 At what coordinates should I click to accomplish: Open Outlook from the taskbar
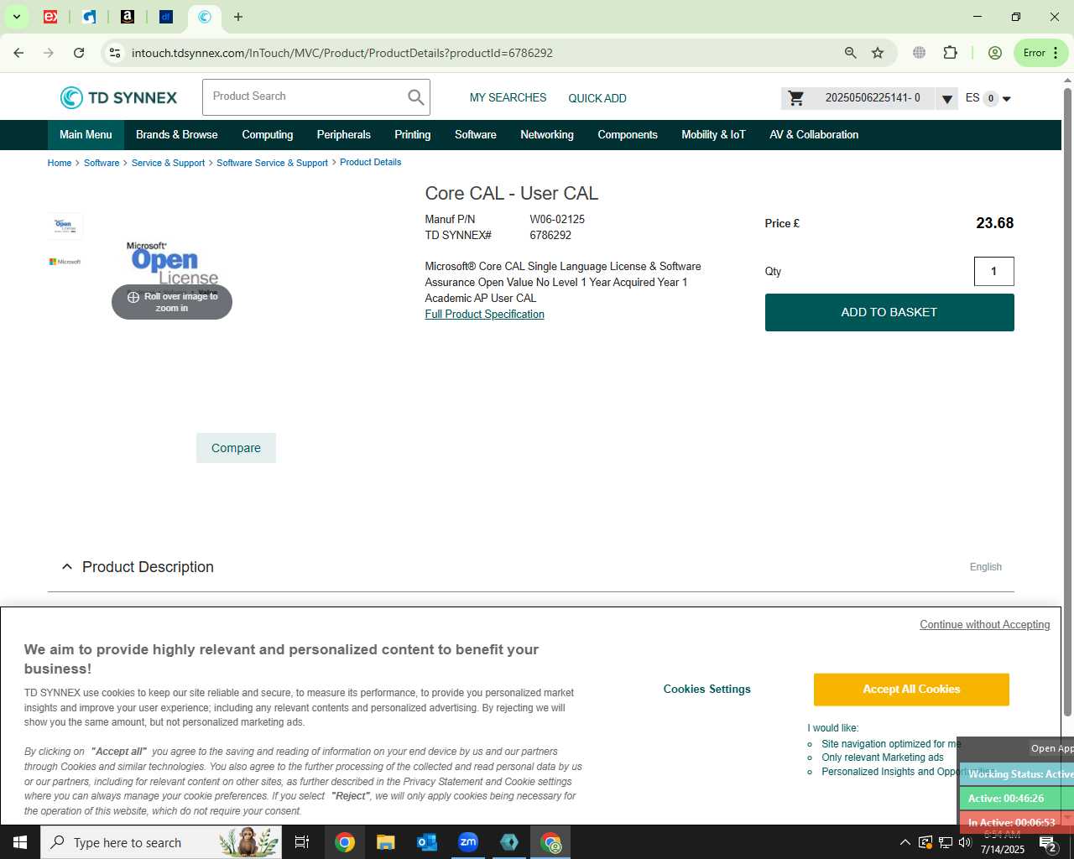[x=426, y=842]
